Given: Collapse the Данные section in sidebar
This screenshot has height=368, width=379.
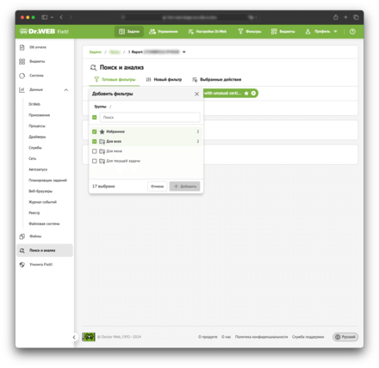Looking at the screenshot, I should 66,90.
